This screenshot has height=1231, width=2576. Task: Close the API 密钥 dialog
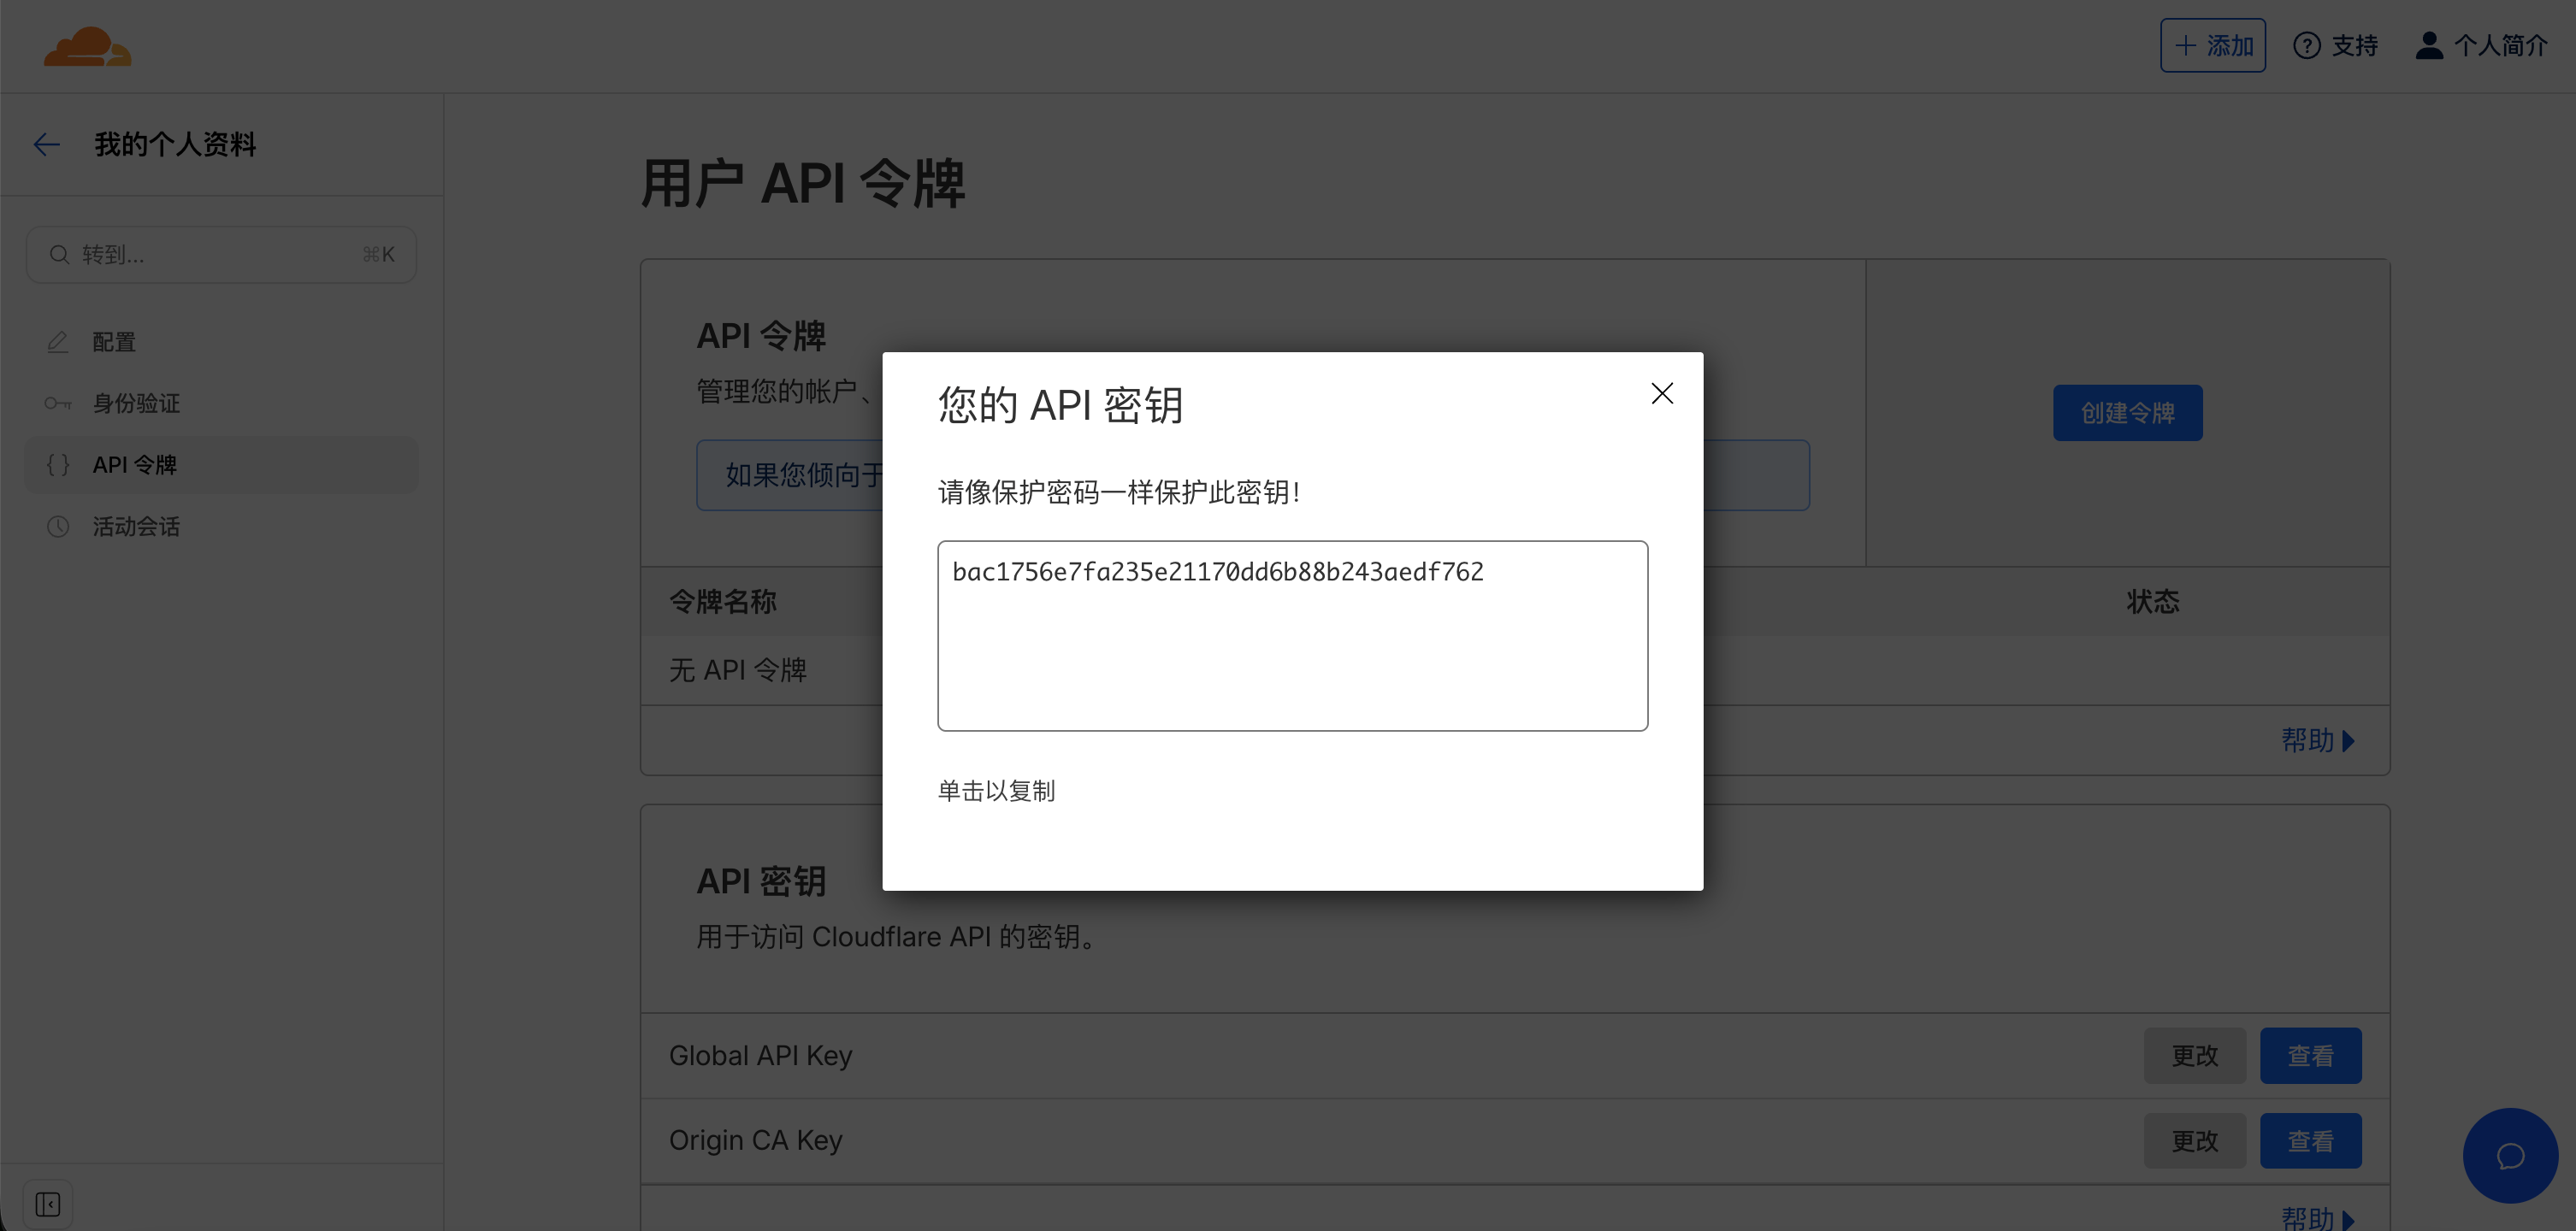1662,392
